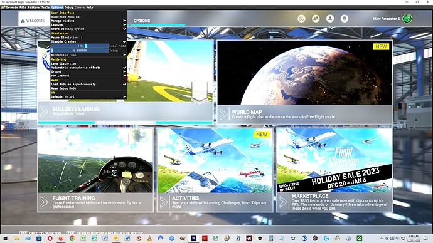Adjust the Icing slider

pyautogui.click(x=80, y=51)
